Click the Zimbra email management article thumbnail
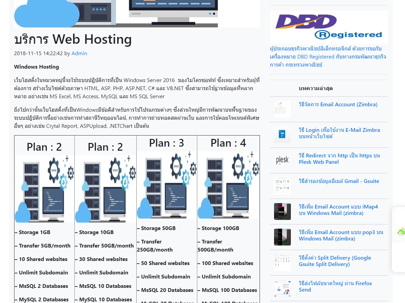This screenshot has height=303, width=405. [x=282, y=109]
